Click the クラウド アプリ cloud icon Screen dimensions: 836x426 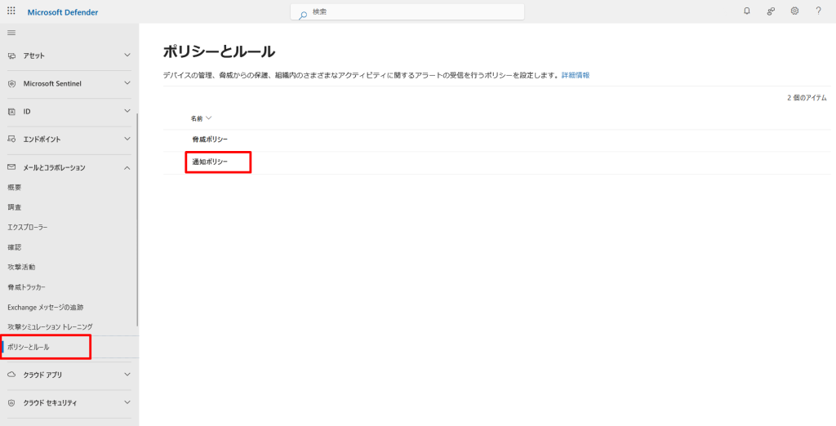[11, 375]
